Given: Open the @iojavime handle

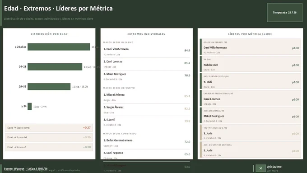Looking at the screenshot, I should (x=274, y=167).
